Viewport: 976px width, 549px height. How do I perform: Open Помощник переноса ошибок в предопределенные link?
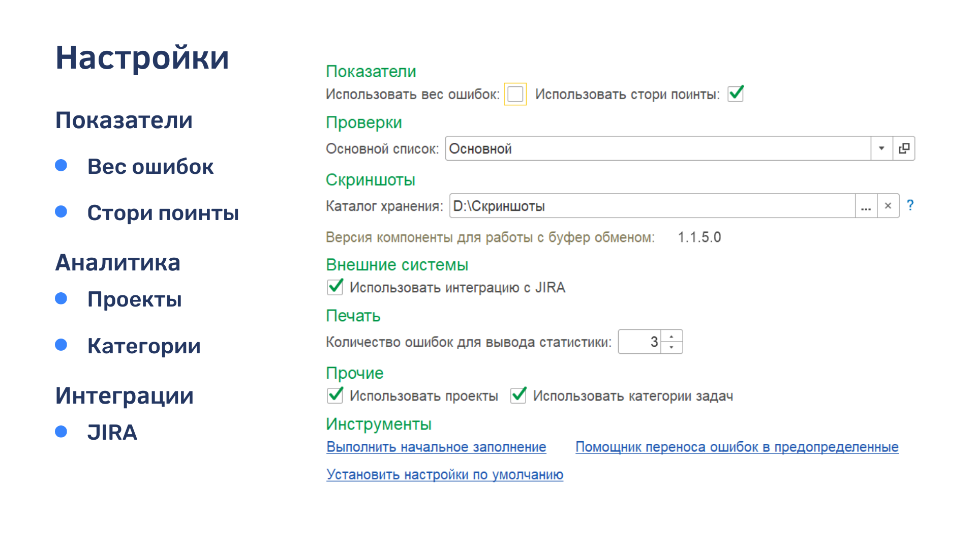[x=737, y=447]
